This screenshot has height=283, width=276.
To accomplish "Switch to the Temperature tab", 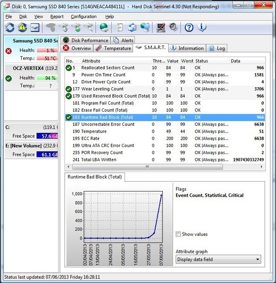I will click(113, 48).
